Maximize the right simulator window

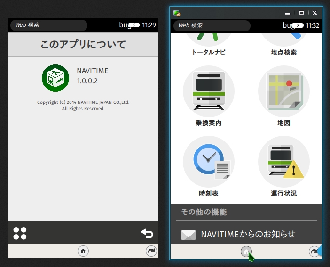click(301, 13)
